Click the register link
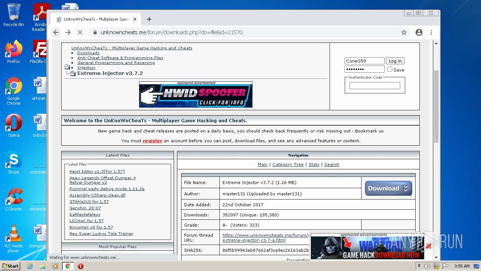Viewport: 481px width, 271px height. [x=153, y=141]
